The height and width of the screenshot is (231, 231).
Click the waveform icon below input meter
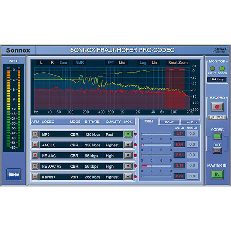click(14, 175)
